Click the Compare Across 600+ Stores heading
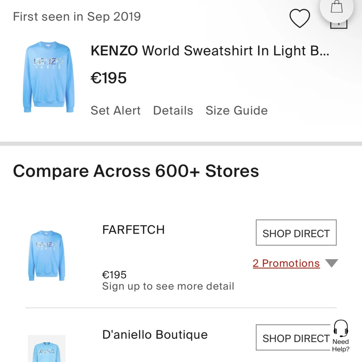This screenshot has width=362, height=362. click(136, 171)
